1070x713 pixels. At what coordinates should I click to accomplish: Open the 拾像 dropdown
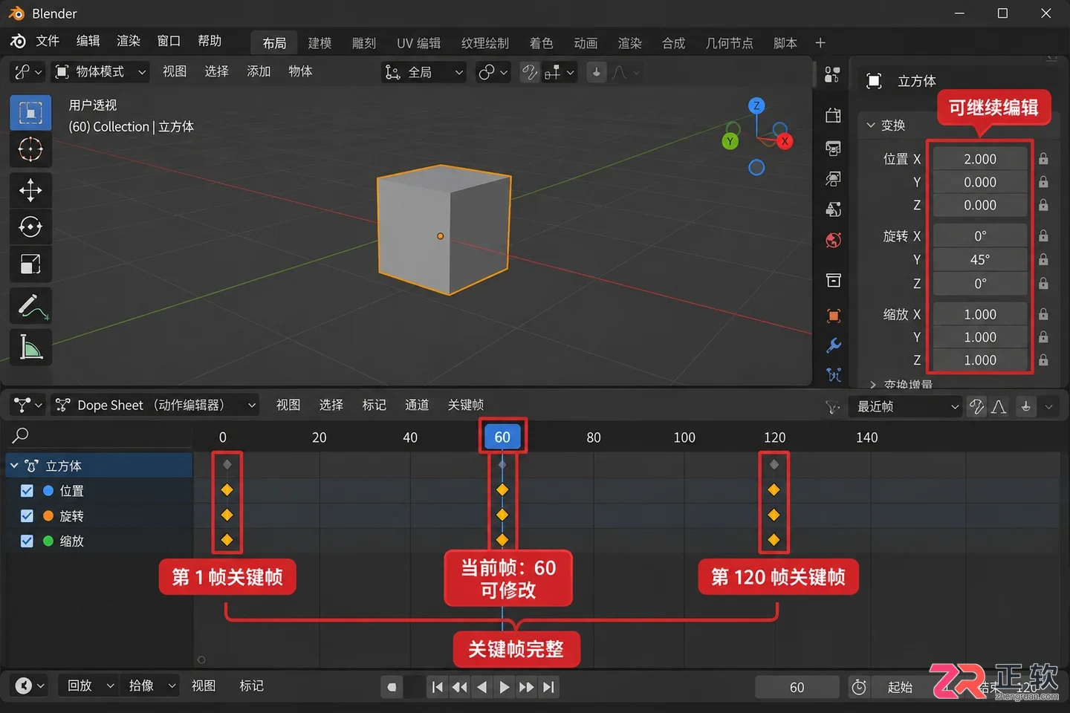coord(150,686)
